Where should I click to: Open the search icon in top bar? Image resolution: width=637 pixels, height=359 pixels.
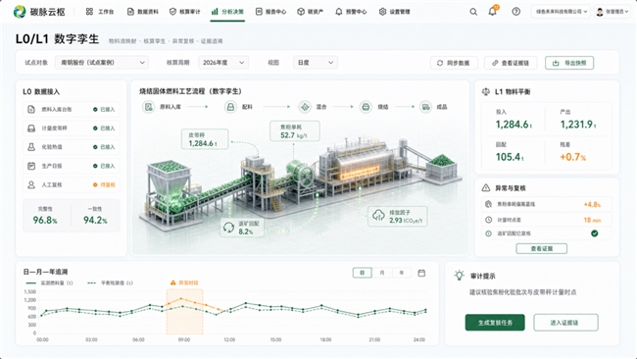point(473,12)
